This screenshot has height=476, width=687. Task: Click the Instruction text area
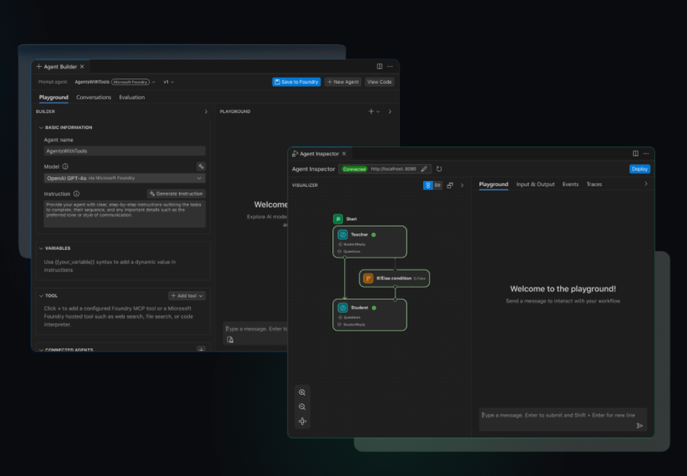124,214
